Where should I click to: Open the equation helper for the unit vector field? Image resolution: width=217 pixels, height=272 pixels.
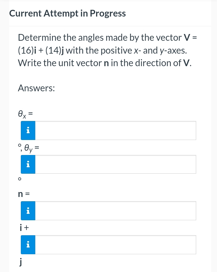(28, 210)
